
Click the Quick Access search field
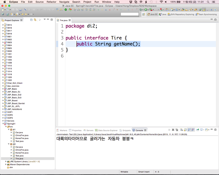click(130, 14)
